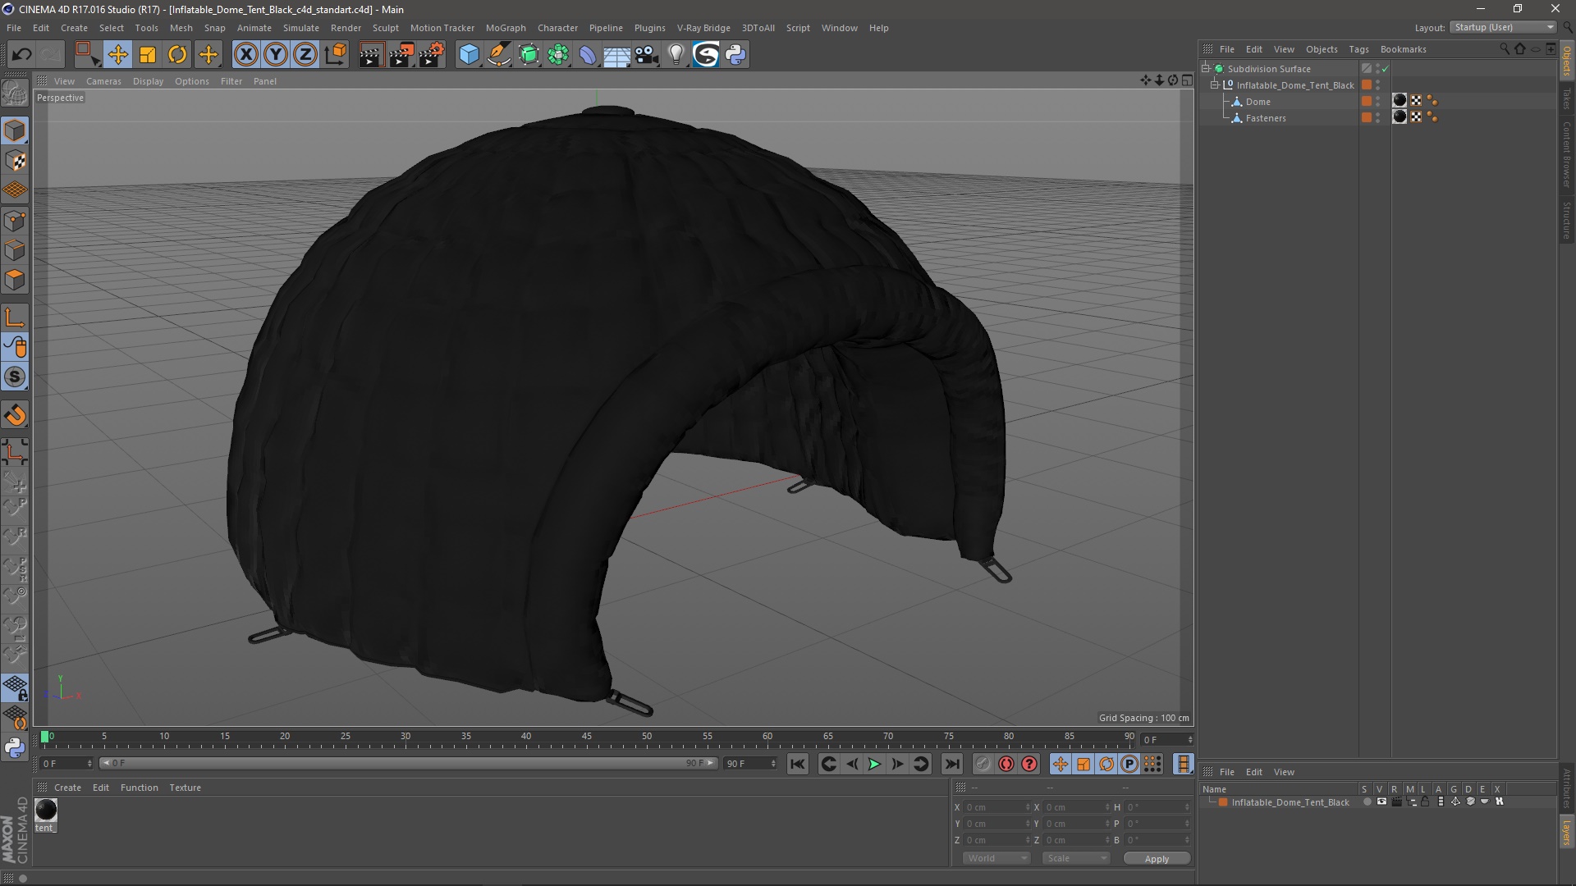Open the Layout Startup dropdown
Viewport: 1576px width, 886px height.
click(x=1504, y=27)
